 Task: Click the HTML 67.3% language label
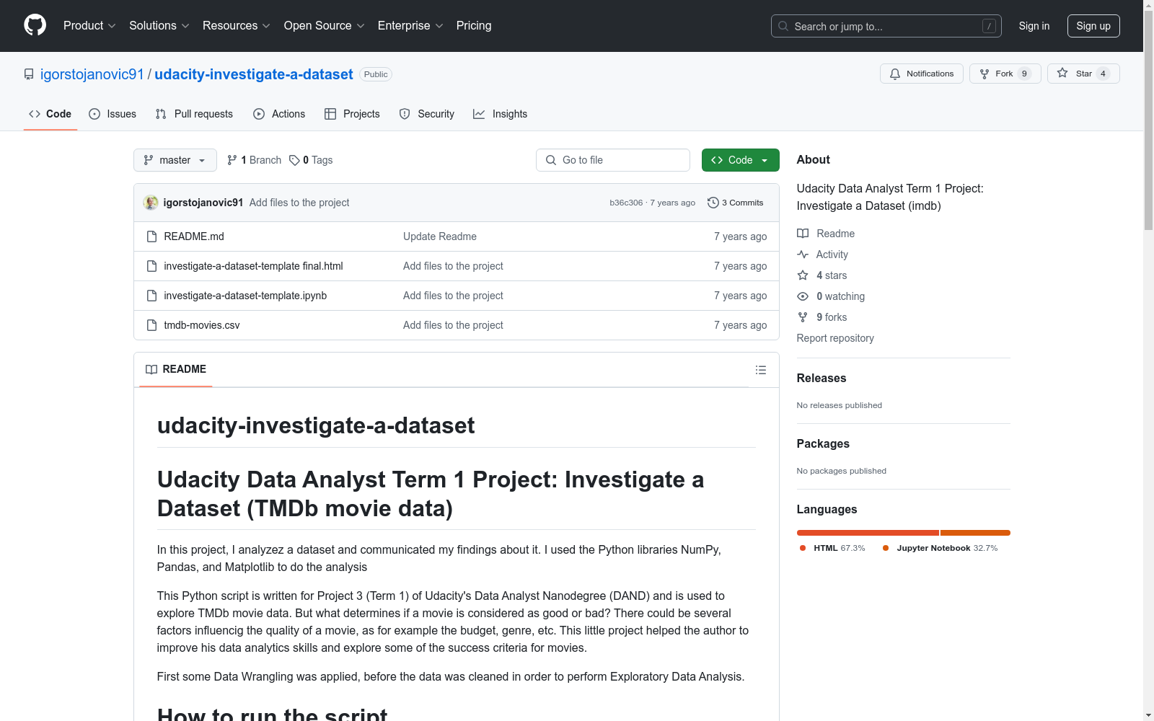pyautogui.click(x=833, y=548)
